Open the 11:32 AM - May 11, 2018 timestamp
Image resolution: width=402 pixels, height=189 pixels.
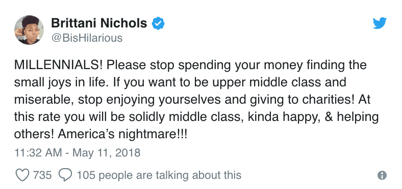click(x=78, y=153)
